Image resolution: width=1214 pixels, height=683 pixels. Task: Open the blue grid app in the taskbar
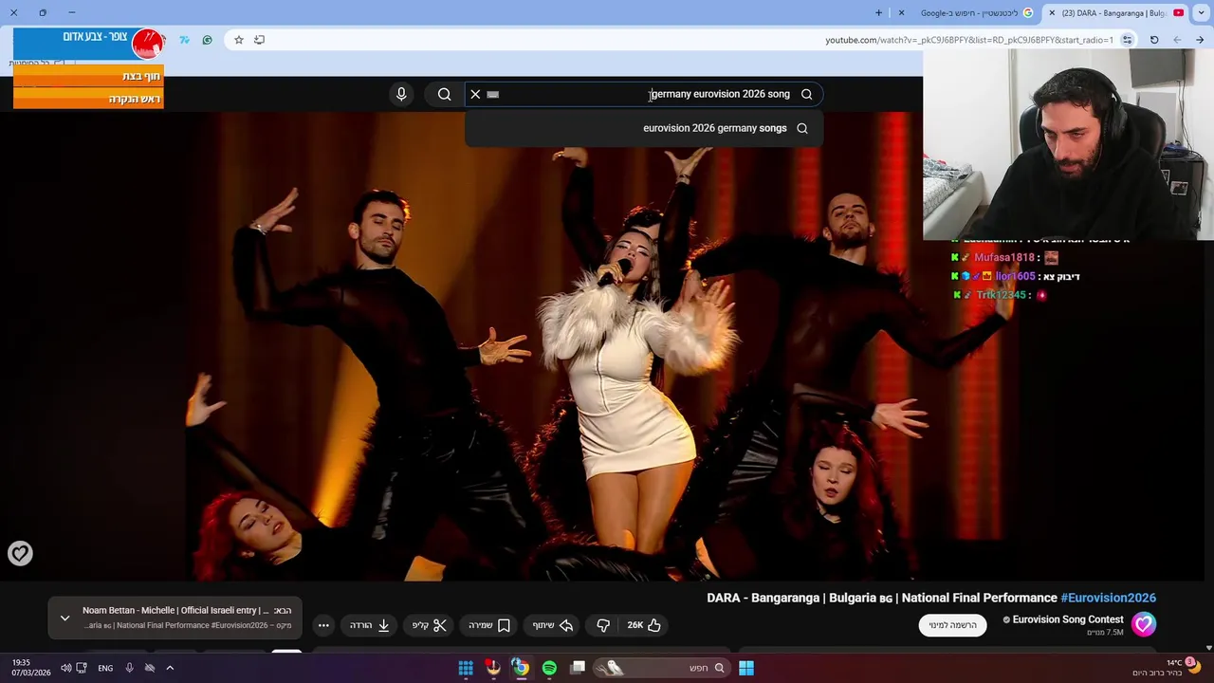click(x=466, y=668)
